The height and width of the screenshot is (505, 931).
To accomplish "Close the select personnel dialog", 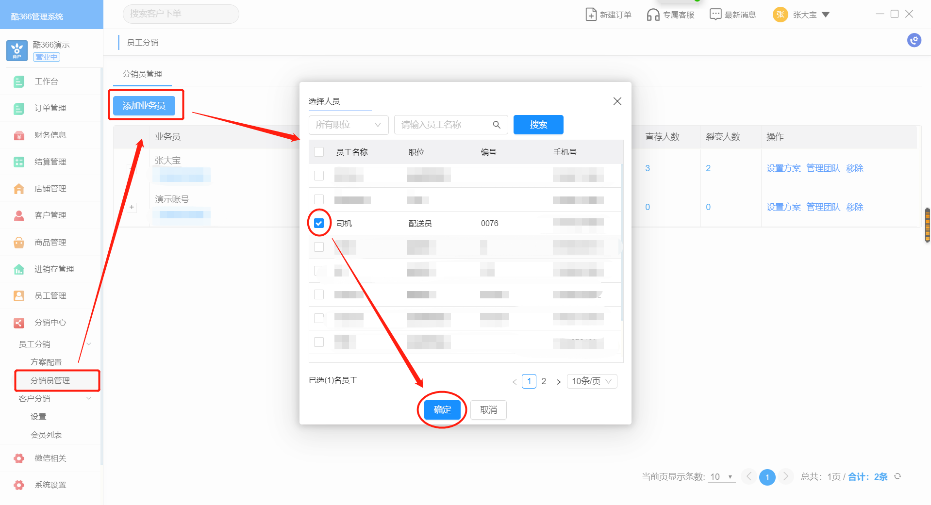I will click(x=617, y=101).
